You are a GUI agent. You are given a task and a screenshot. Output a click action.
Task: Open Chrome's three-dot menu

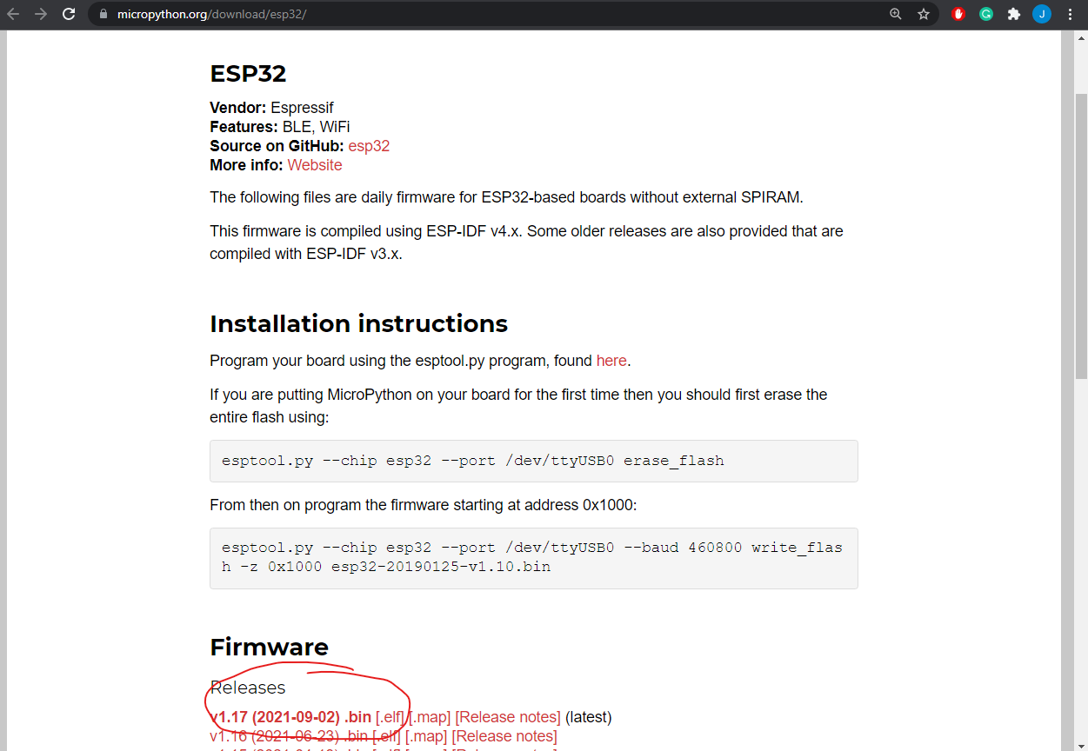pos(1069,14)
